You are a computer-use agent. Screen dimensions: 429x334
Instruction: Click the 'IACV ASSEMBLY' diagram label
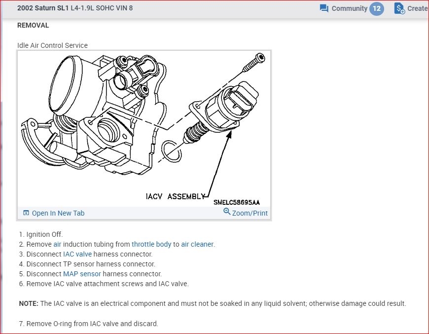[176, 196]
